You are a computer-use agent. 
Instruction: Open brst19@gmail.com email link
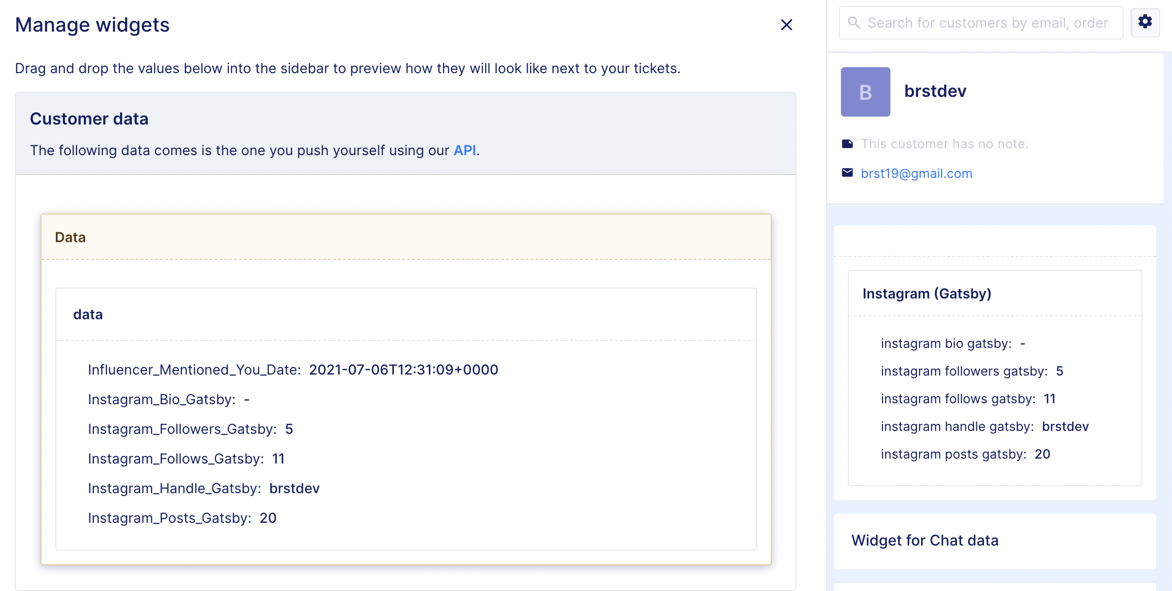pos(916,173)
